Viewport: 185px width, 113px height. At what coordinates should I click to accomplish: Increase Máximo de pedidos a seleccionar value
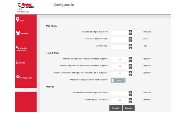pyautogui.click(x=130, y=65)
